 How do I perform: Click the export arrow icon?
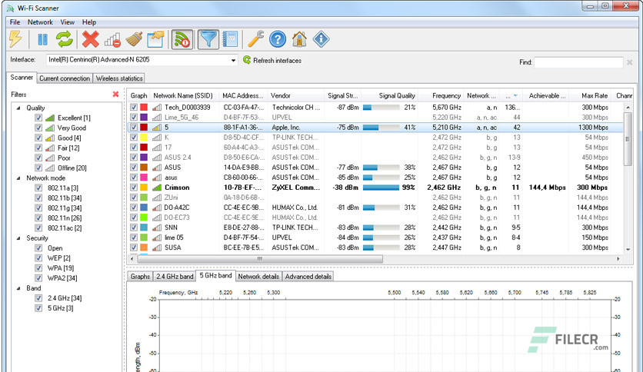(x=156, y=39)
